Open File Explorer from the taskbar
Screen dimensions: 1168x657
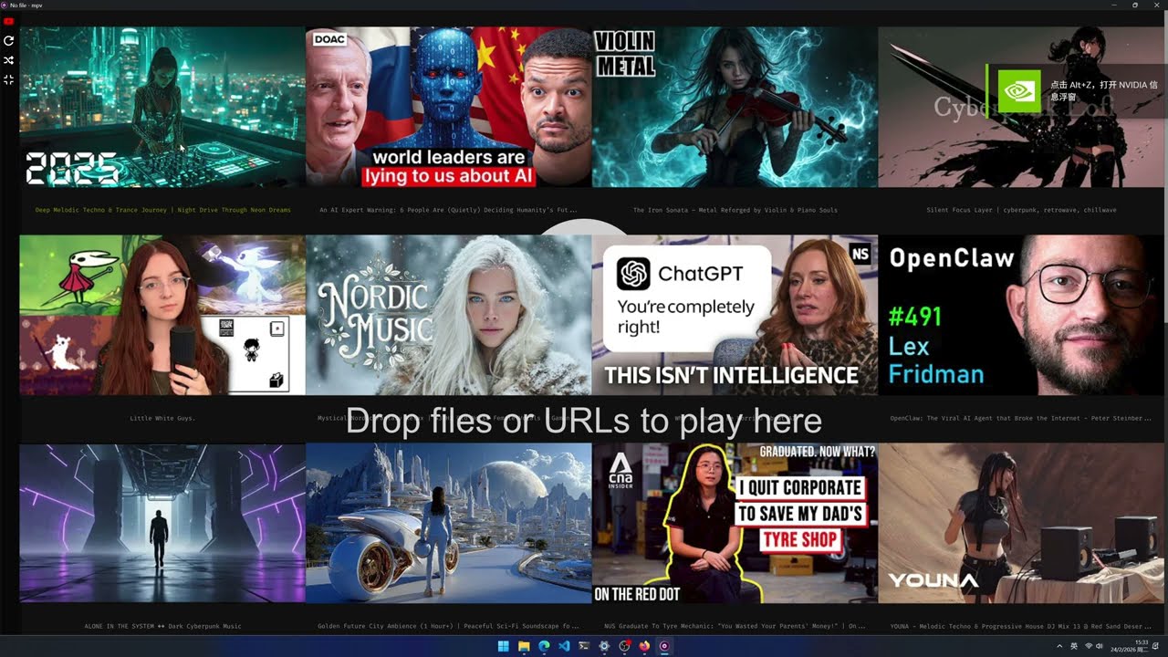(x=524, y=646)
